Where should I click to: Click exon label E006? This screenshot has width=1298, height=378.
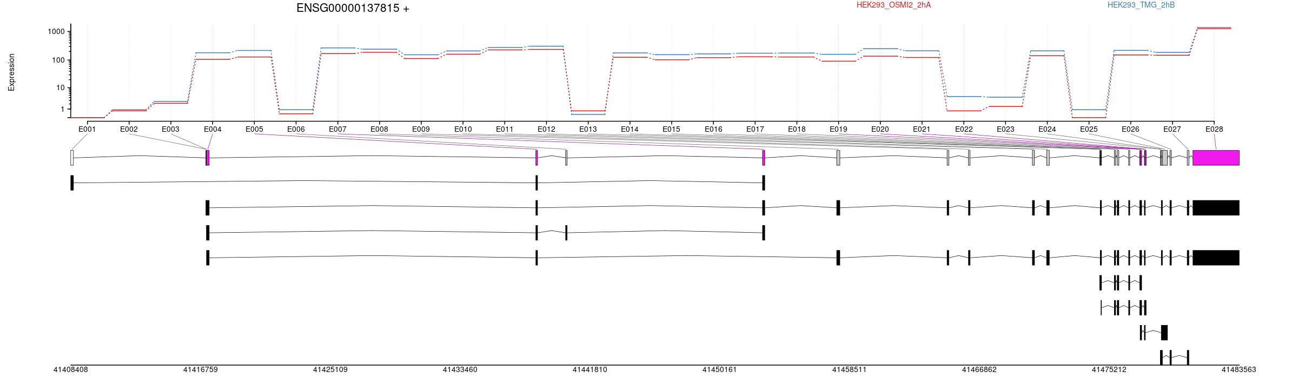(x=296, y=129)
